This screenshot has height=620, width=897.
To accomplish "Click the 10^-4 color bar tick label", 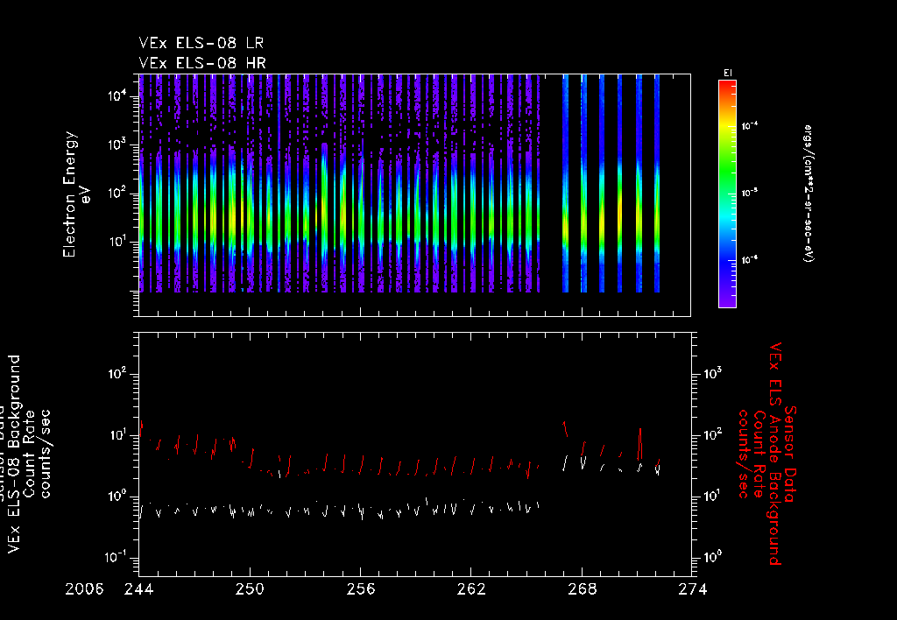I will pos(750,126).
